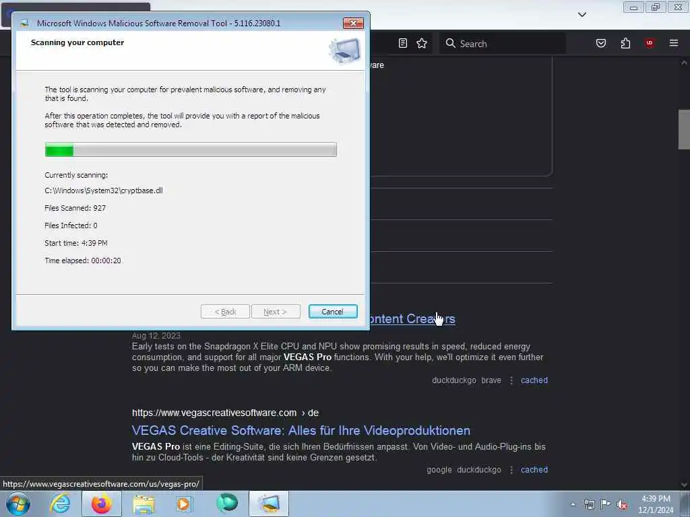The width and height of the screenshot is (690, 517).
Task: Click the Start time: 4:39 PM text
Action: pyautogui.click(x=76, y=243)
